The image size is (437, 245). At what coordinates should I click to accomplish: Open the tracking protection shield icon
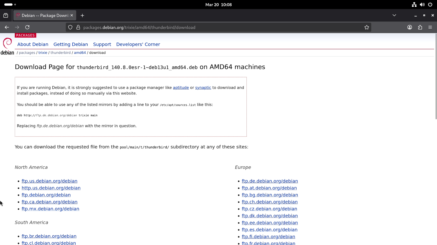coord(70,27)
